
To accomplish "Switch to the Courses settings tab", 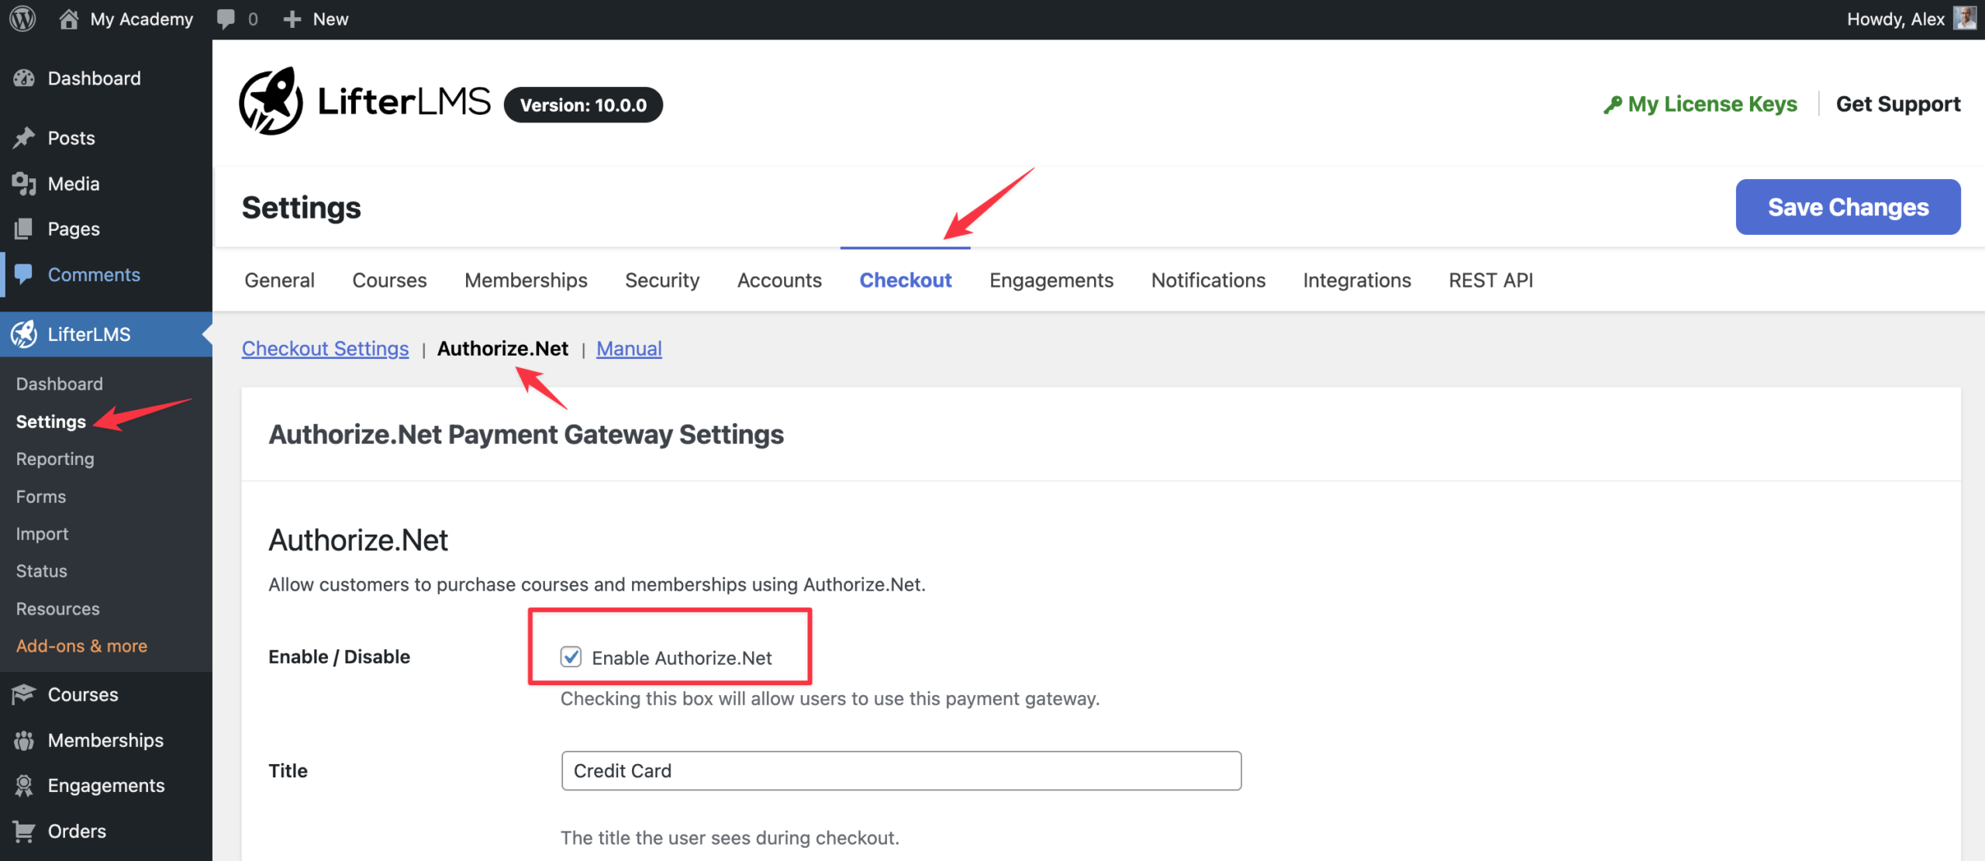I will tap(389, 281).
